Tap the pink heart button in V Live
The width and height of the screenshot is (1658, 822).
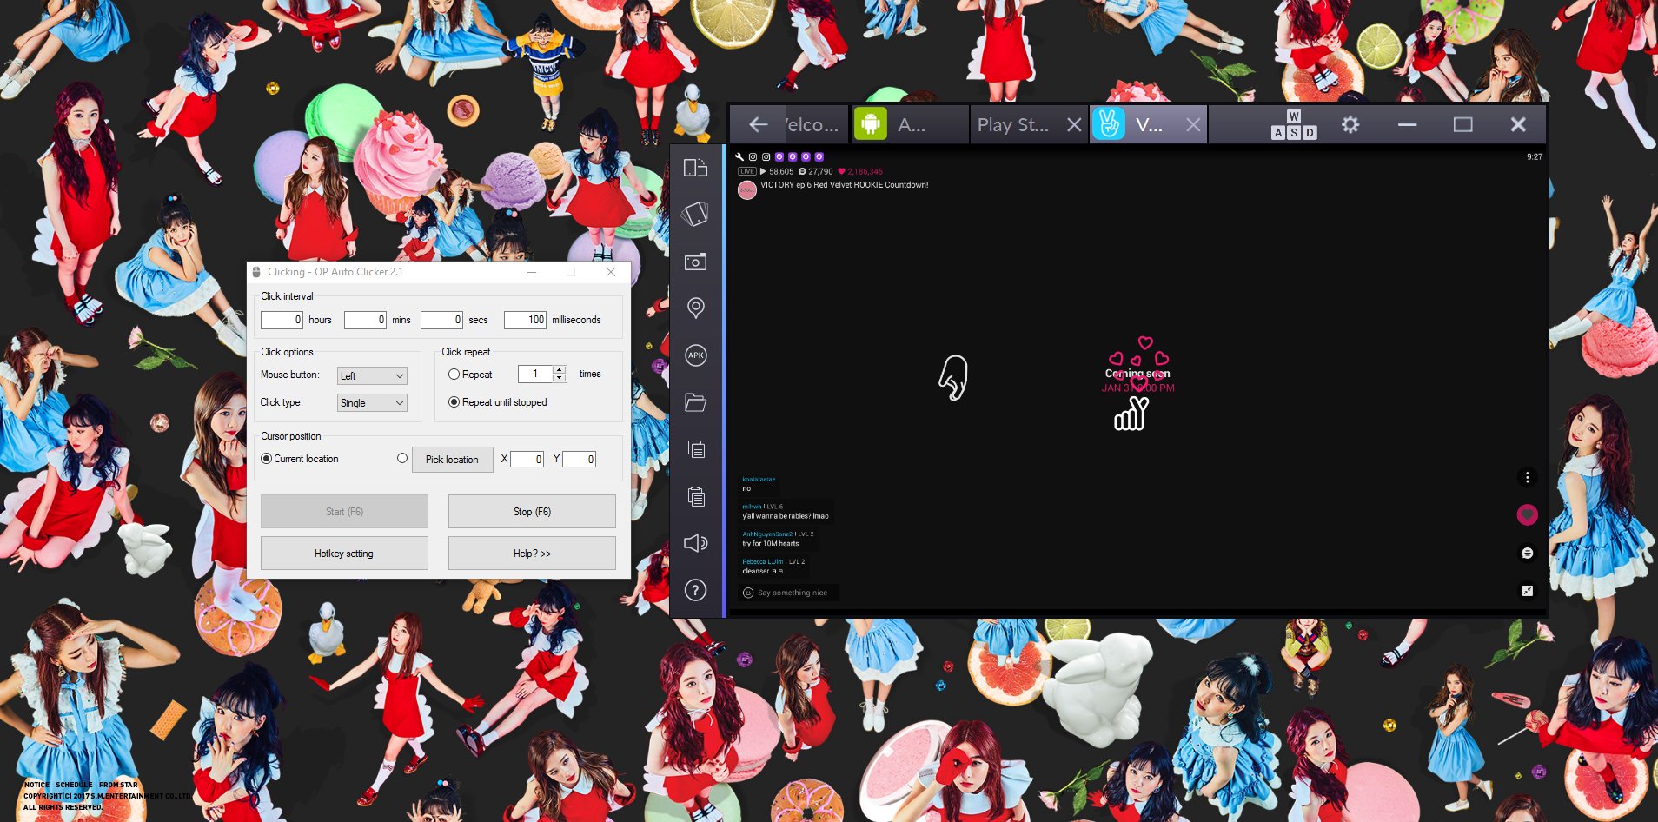click(1527, 514)
